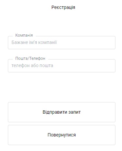Place the cursor in the contact details box
This screenshot has width=122, height=151.
62,66
